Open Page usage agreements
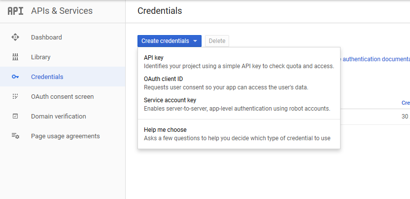The image size is (410, 199). point(65,136)
